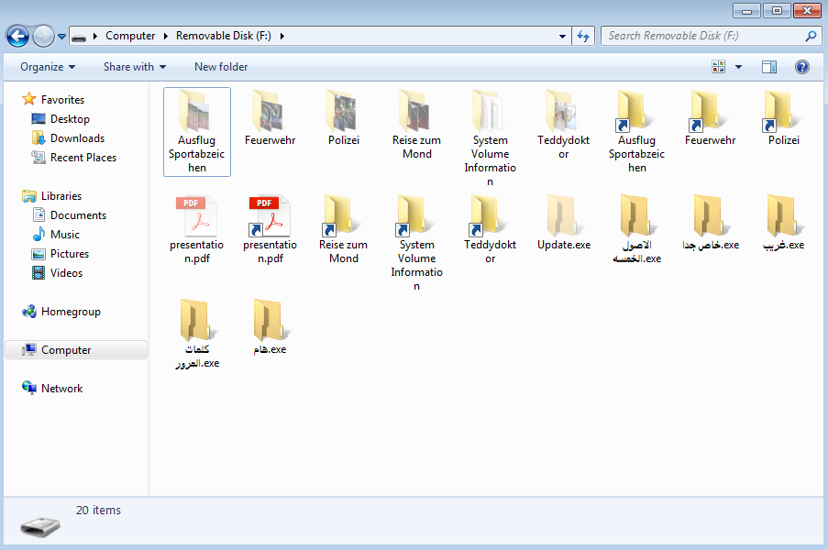The image size is (828, 550).
Task: Select the Reise zum Mond shortcut icon
Action: click(x=343, y=217)
